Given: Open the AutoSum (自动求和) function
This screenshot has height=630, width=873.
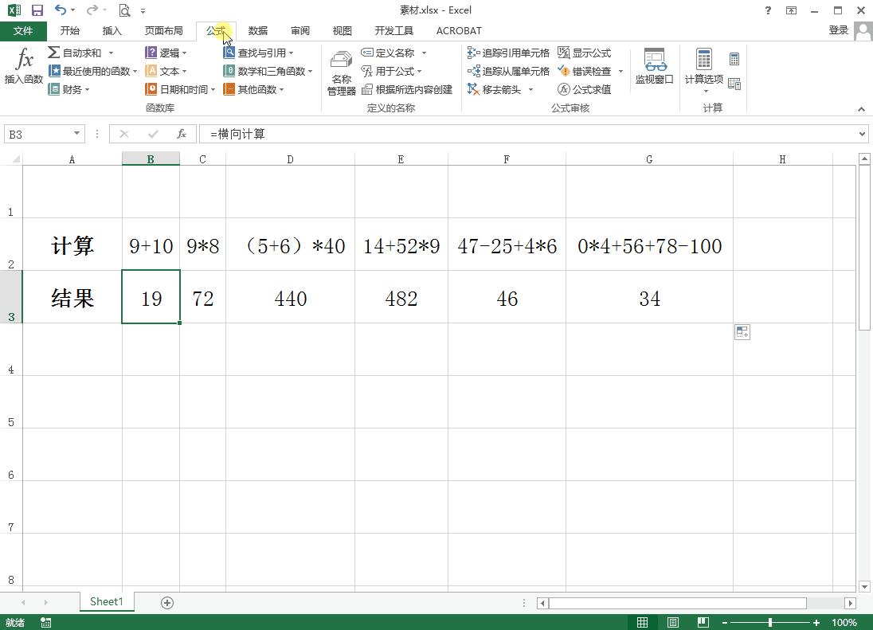Looking at the screenshot, I should coord(75,53).
